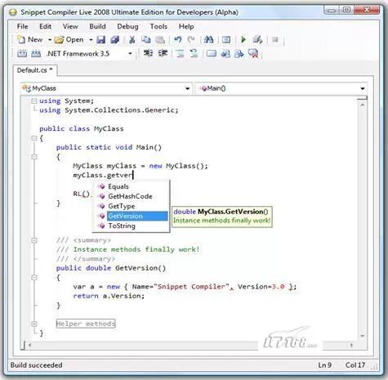Click the 'Build succeeded' status text
This screenshot has width=388, height=380.
(x=37, y=365)
